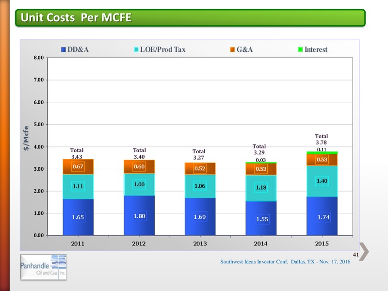Screen dimensions: 388x291
Task: Select the 'LOE/Prod Tax' legend label
Action: (x=162, y=49)
